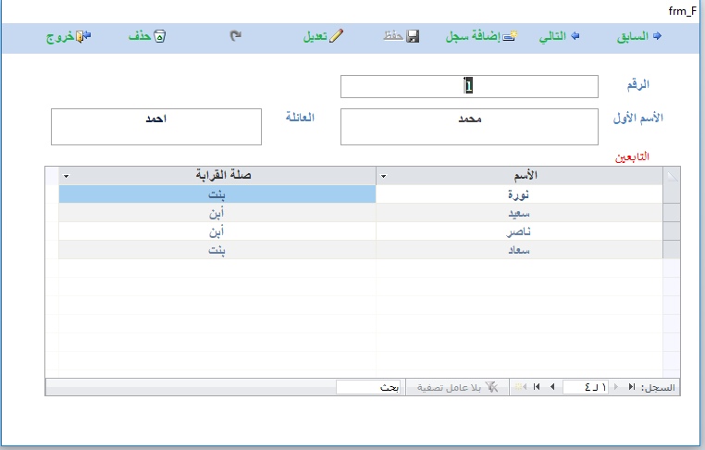Click the الأسم الأول field containing محمد

click(469, 127)
